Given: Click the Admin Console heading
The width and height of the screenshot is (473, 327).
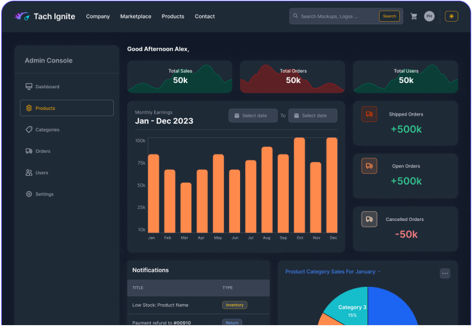Looking at the screenshot, I should coord(49,61).
